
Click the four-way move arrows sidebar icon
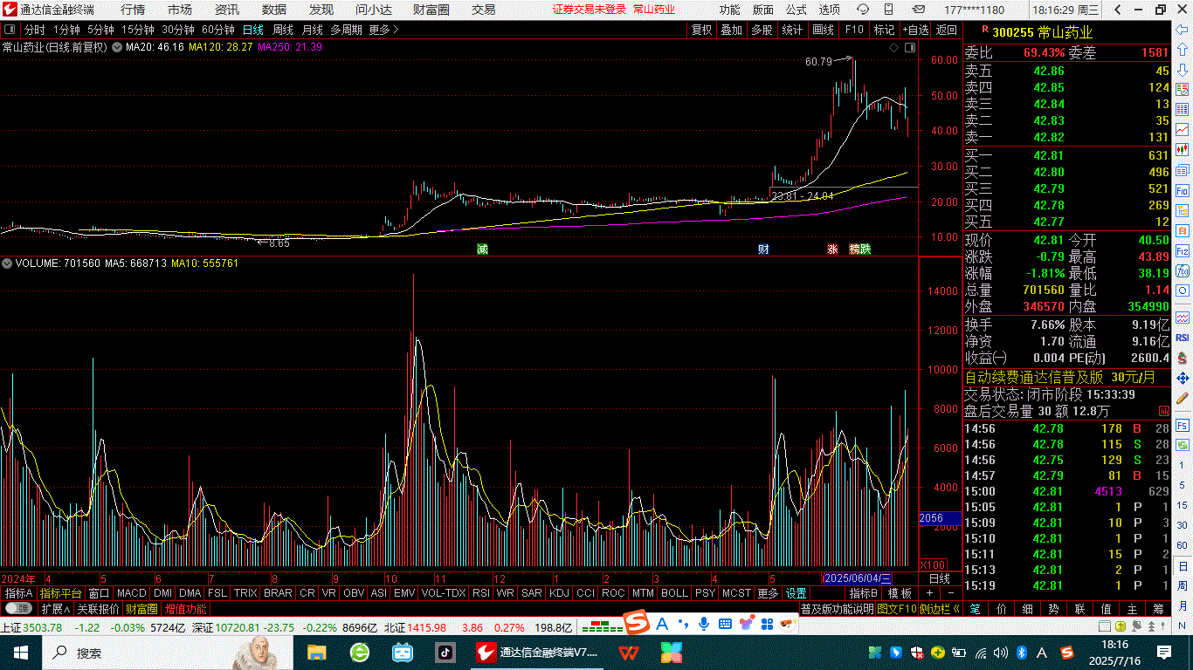click(x=1183, y=378)
